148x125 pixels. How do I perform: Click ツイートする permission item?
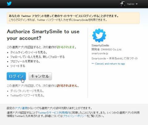click(x=18, y=66)
